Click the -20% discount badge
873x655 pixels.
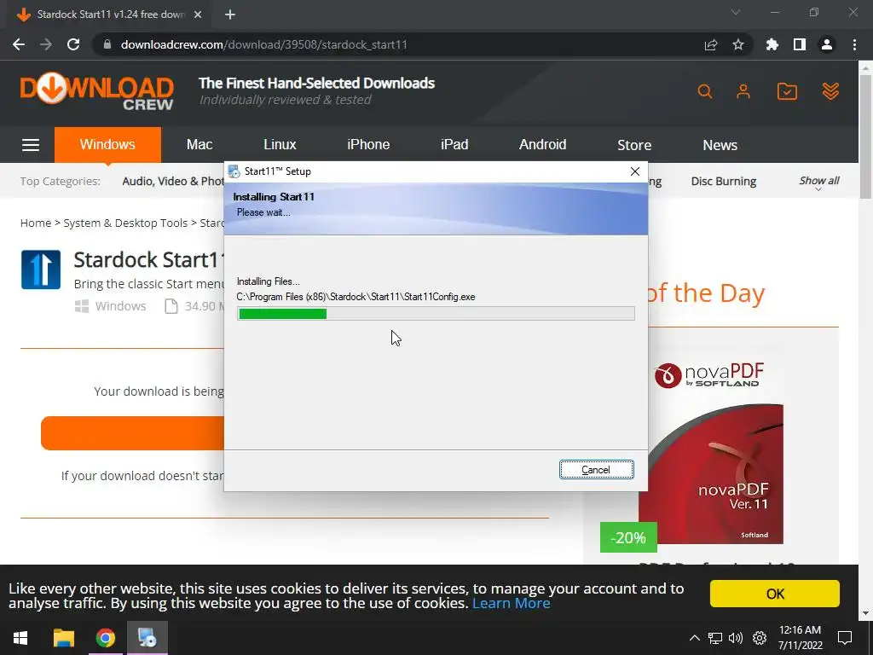(628, 537)
